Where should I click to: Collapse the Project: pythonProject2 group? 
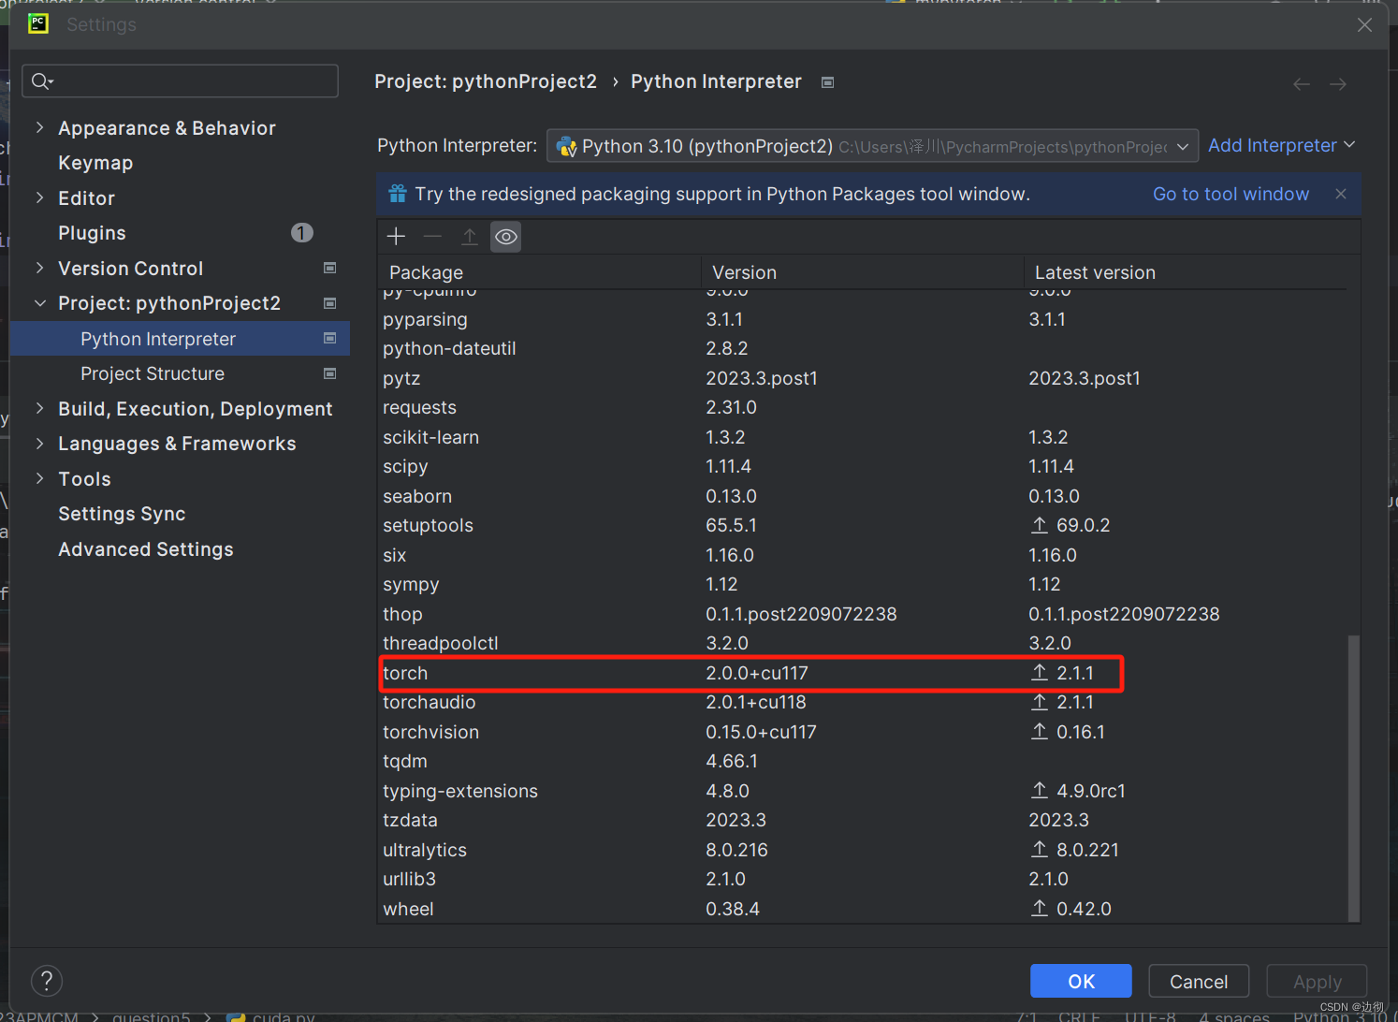point(39,303)
